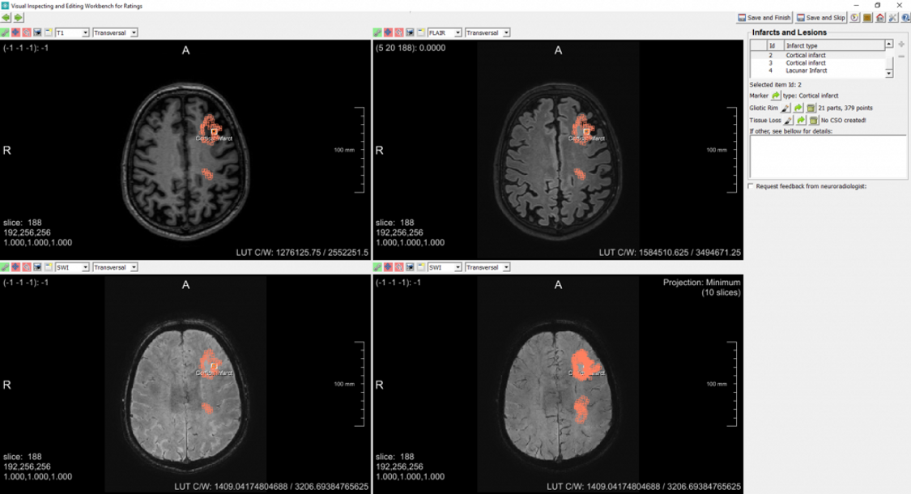Open Transversal dropdown in projection SWI viewer
The image size is (911, 494).
[x=487, y=267]
